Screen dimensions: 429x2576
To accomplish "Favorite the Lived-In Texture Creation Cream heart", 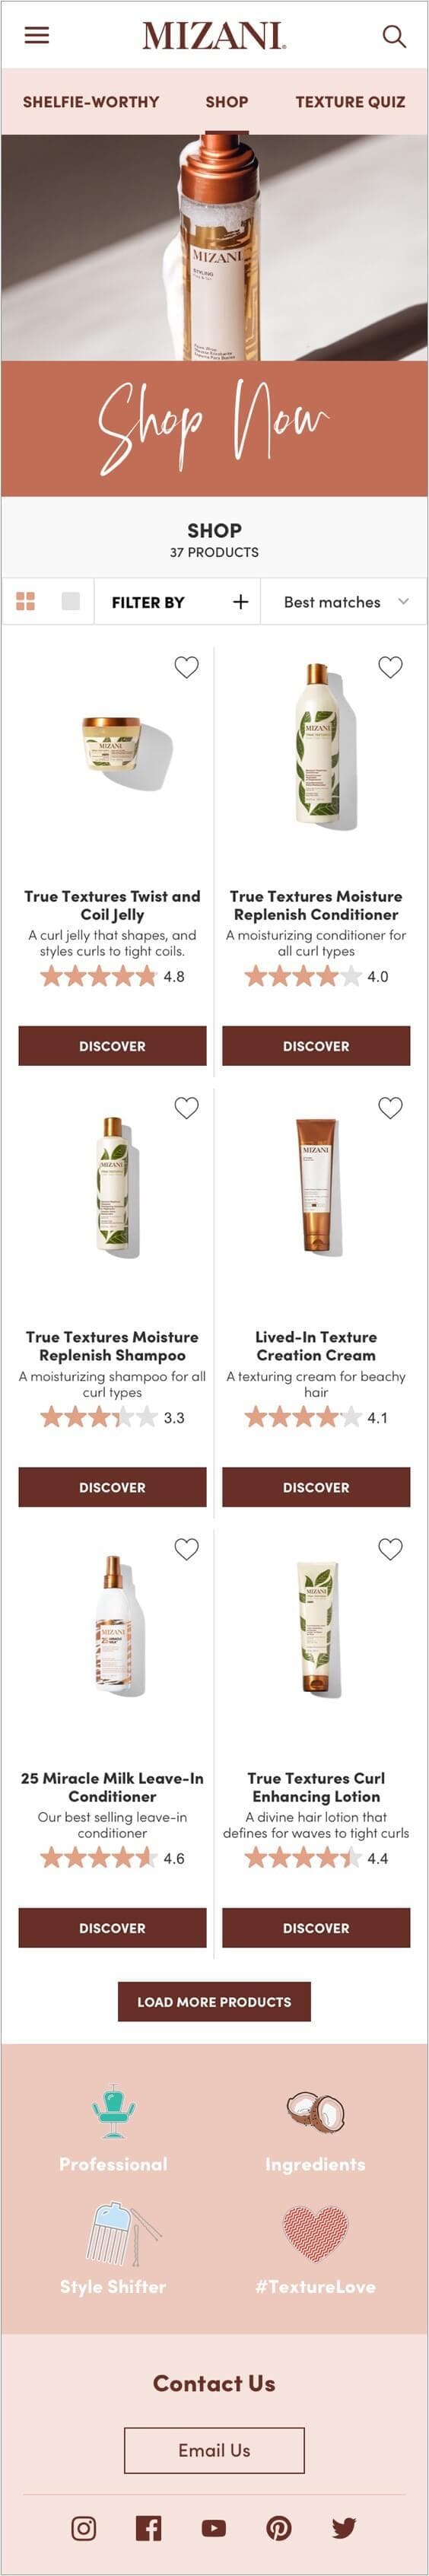I will pyautogui.click(x=391, y=1107).
